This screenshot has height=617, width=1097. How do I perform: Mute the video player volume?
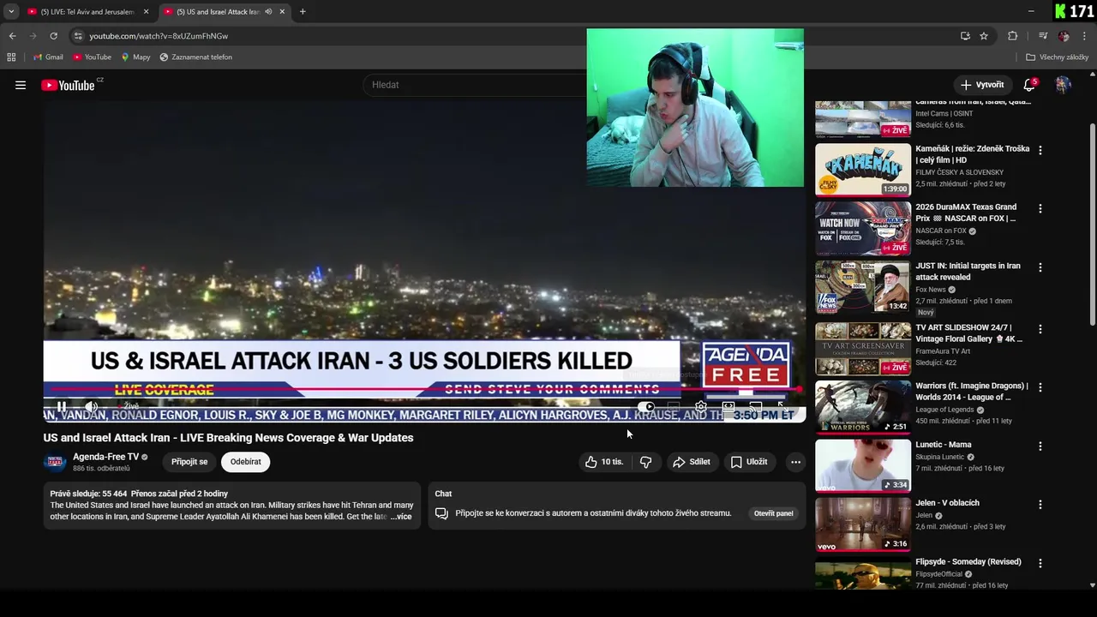pyautogui.click(x=91, y=406)
